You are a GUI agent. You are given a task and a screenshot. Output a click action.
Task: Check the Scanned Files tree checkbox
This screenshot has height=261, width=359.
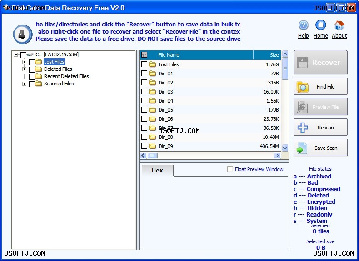(x=32, y=84)
